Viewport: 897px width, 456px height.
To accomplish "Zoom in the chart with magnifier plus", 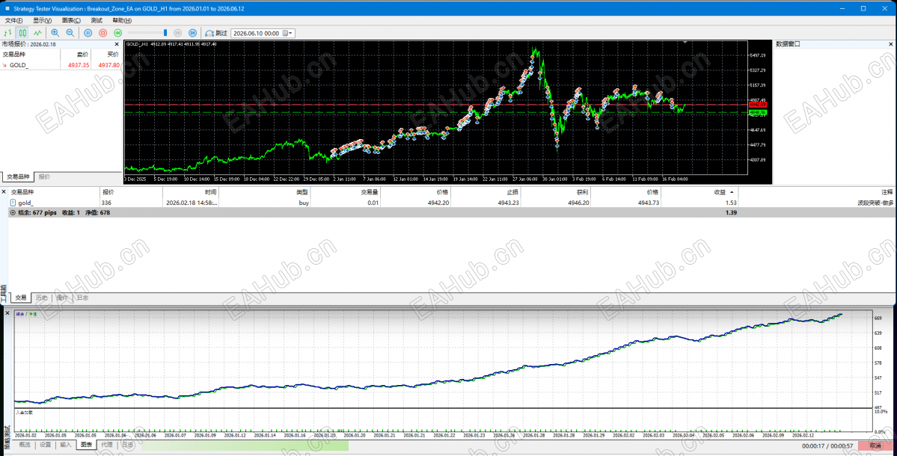I will 55,33.
